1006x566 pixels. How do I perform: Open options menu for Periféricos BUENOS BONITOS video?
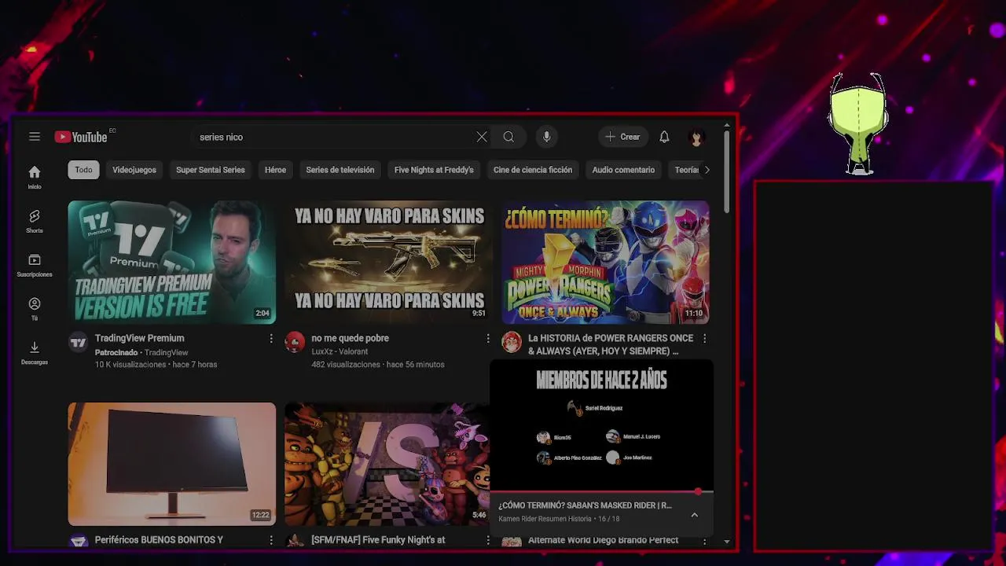(x=271, y=540)
